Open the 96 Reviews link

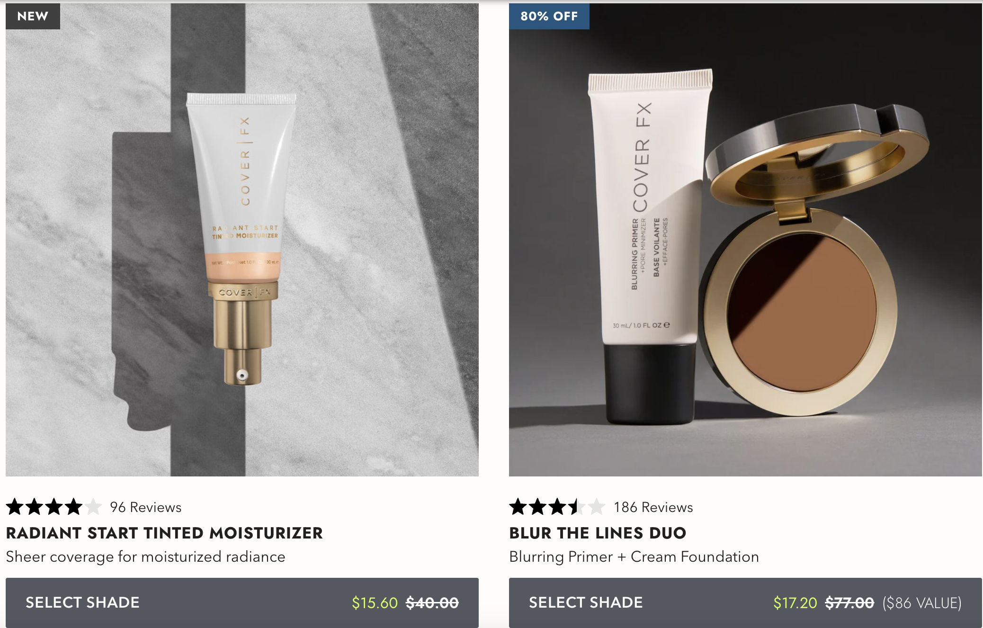[x=146, y=507]
